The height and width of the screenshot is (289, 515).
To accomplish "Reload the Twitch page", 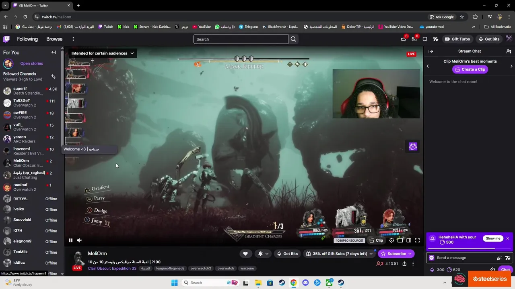I will click(x=25, y=17).
